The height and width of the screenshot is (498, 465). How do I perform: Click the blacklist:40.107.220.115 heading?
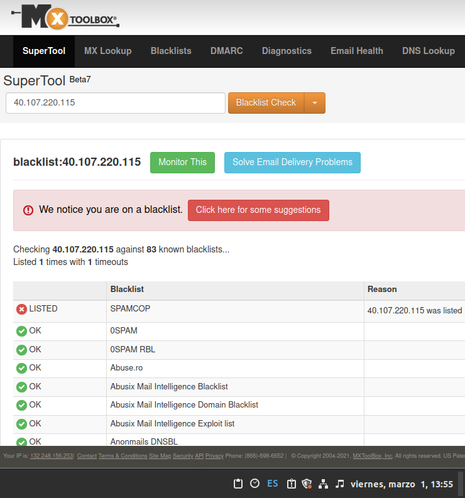pos(77,162)
